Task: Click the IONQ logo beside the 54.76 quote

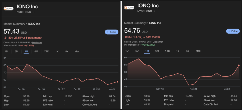Action: [x=129, y=8]
